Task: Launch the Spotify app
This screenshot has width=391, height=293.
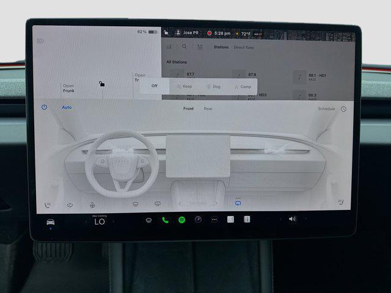Action: point(182,220)
